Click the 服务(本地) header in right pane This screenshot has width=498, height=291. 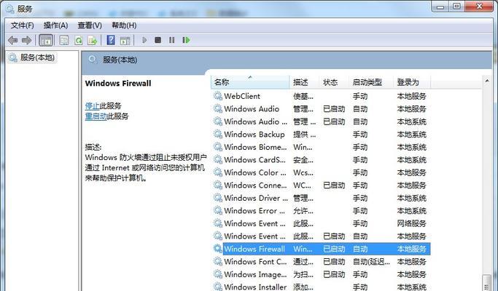(120, 60)
